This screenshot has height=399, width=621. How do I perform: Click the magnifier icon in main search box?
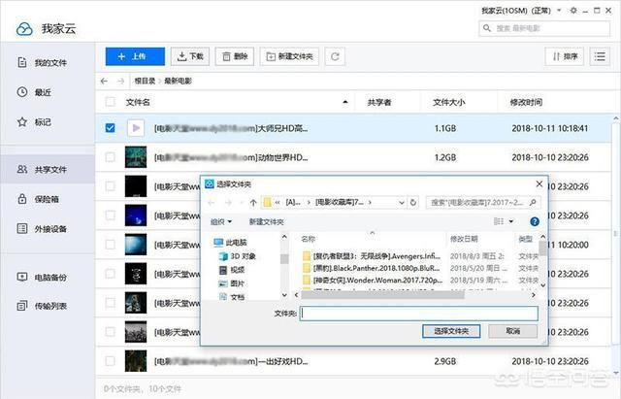(487, 28)
